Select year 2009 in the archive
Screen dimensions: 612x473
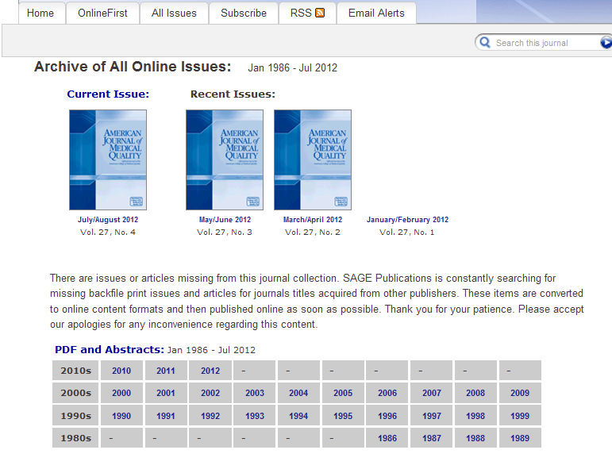click(x=520, y=393)
